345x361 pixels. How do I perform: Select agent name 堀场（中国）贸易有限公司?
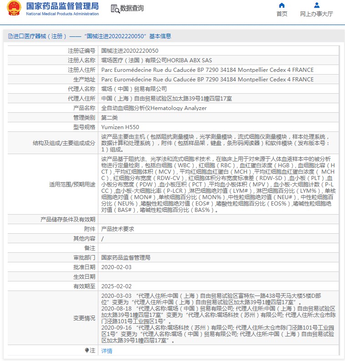point(134,89)
